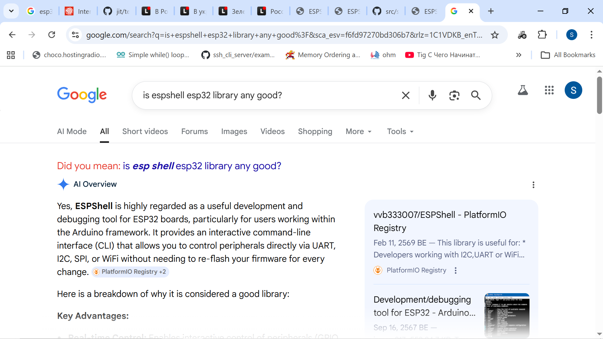
Task: Click the AI Overview sparkle icon
Action: click(63, 184)
